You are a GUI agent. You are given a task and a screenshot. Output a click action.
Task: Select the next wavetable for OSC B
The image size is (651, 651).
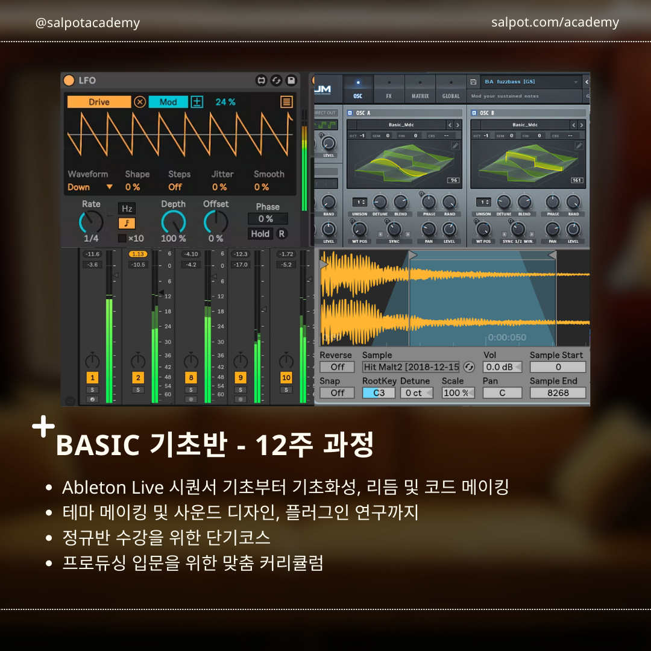[x=581, y=125]
